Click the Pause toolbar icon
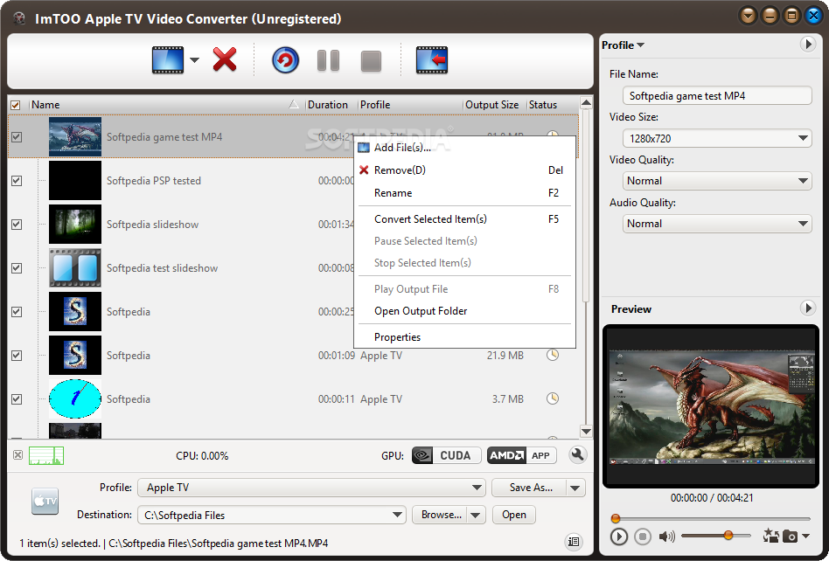This screenshot has height=561, width=829. coord(328,61)
